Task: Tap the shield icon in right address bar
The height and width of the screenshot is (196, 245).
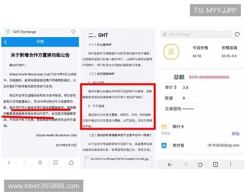Action: tap(165, 34)
